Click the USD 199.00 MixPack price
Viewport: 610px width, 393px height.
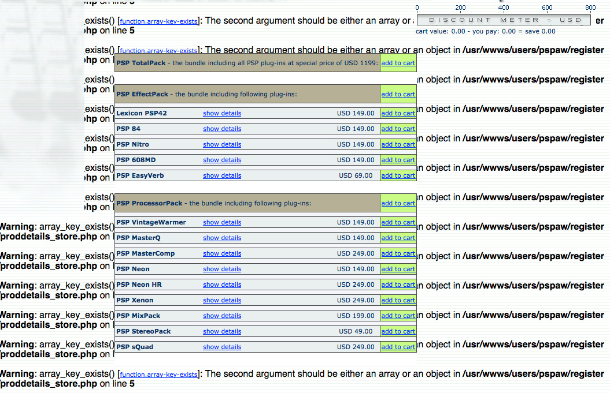[x=356, y=316]
